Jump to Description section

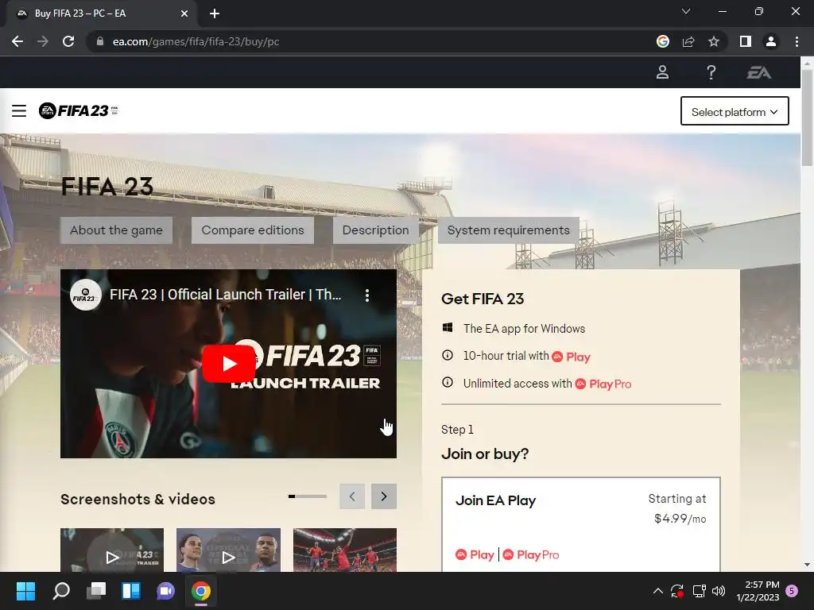(375, 230)
